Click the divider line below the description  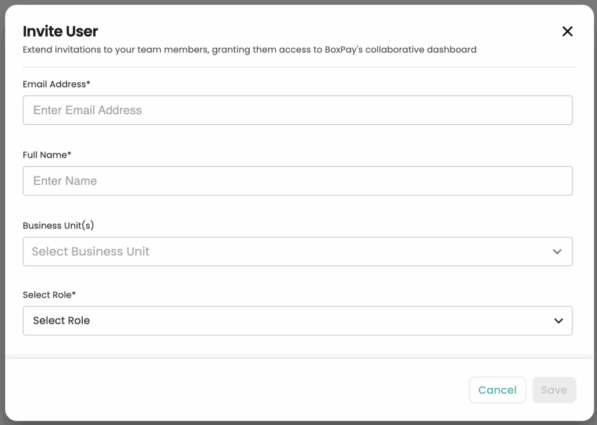(299, 67)
